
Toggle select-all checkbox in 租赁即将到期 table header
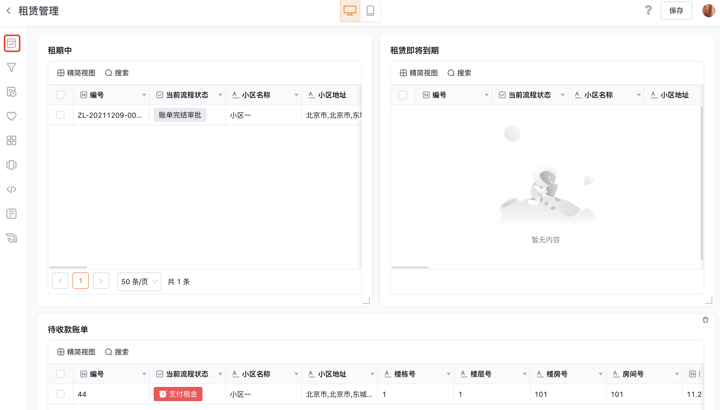click(403, 95)
